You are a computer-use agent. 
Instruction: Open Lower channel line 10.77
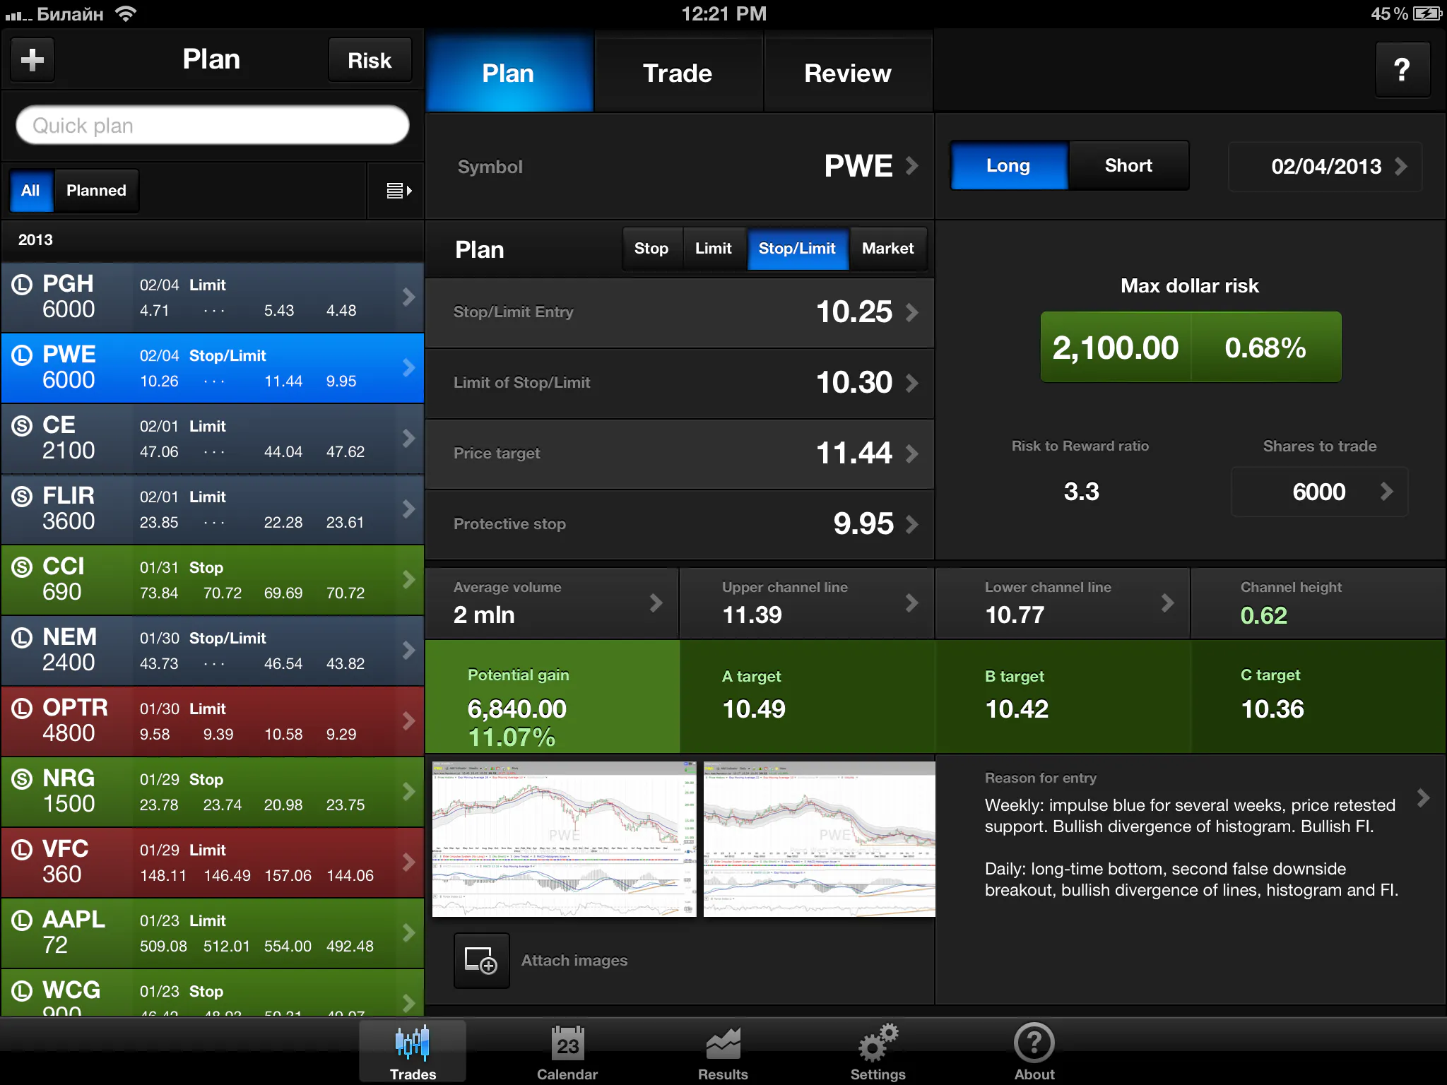point(1063,603)
